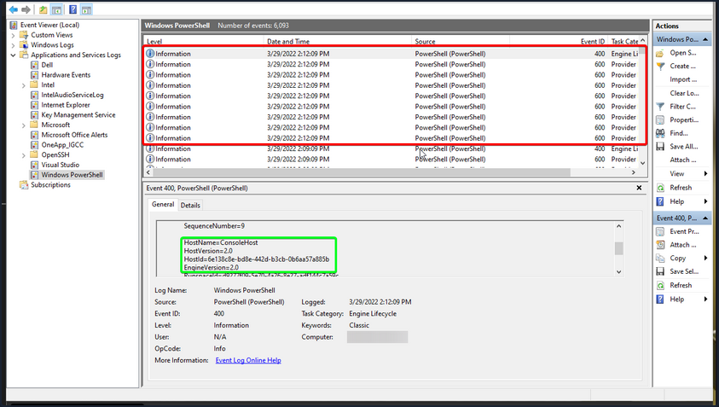Click the blue Help toolbar icon
The image size is (719, 407).
pos(72,9)
